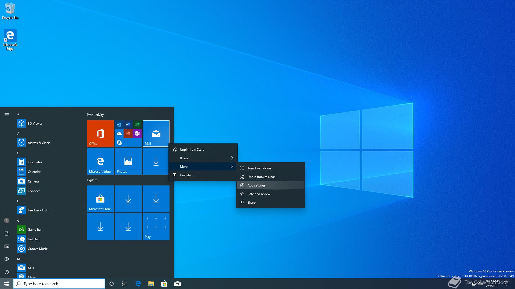
Task: Click the taskbar search box
Action: click(59, 284)
